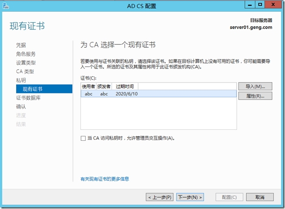The height and width of the screenshot is (209, 285).
Task: Go to the 角色服务 step
Action: [26, 54]
